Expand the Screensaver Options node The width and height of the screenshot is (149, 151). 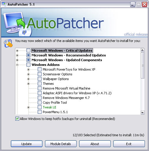[28, 74]
